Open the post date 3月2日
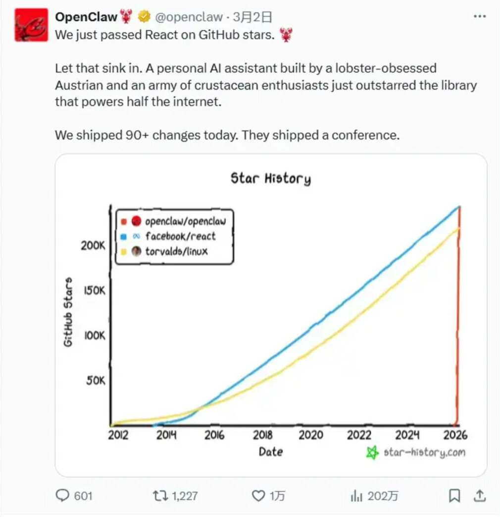Viewport: 500px width, 517px height. tap(252, 17)
